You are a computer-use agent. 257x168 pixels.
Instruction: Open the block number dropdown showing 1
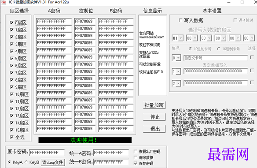pyautogui.click(x=176, y=71)
